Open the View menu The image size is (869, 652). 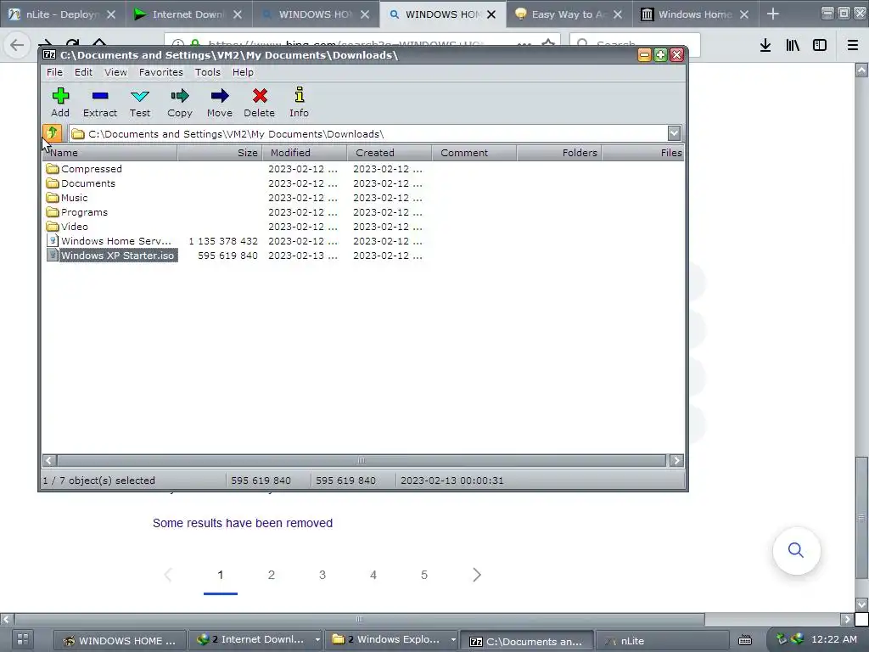pyautogui.click(x=115, y=72)
